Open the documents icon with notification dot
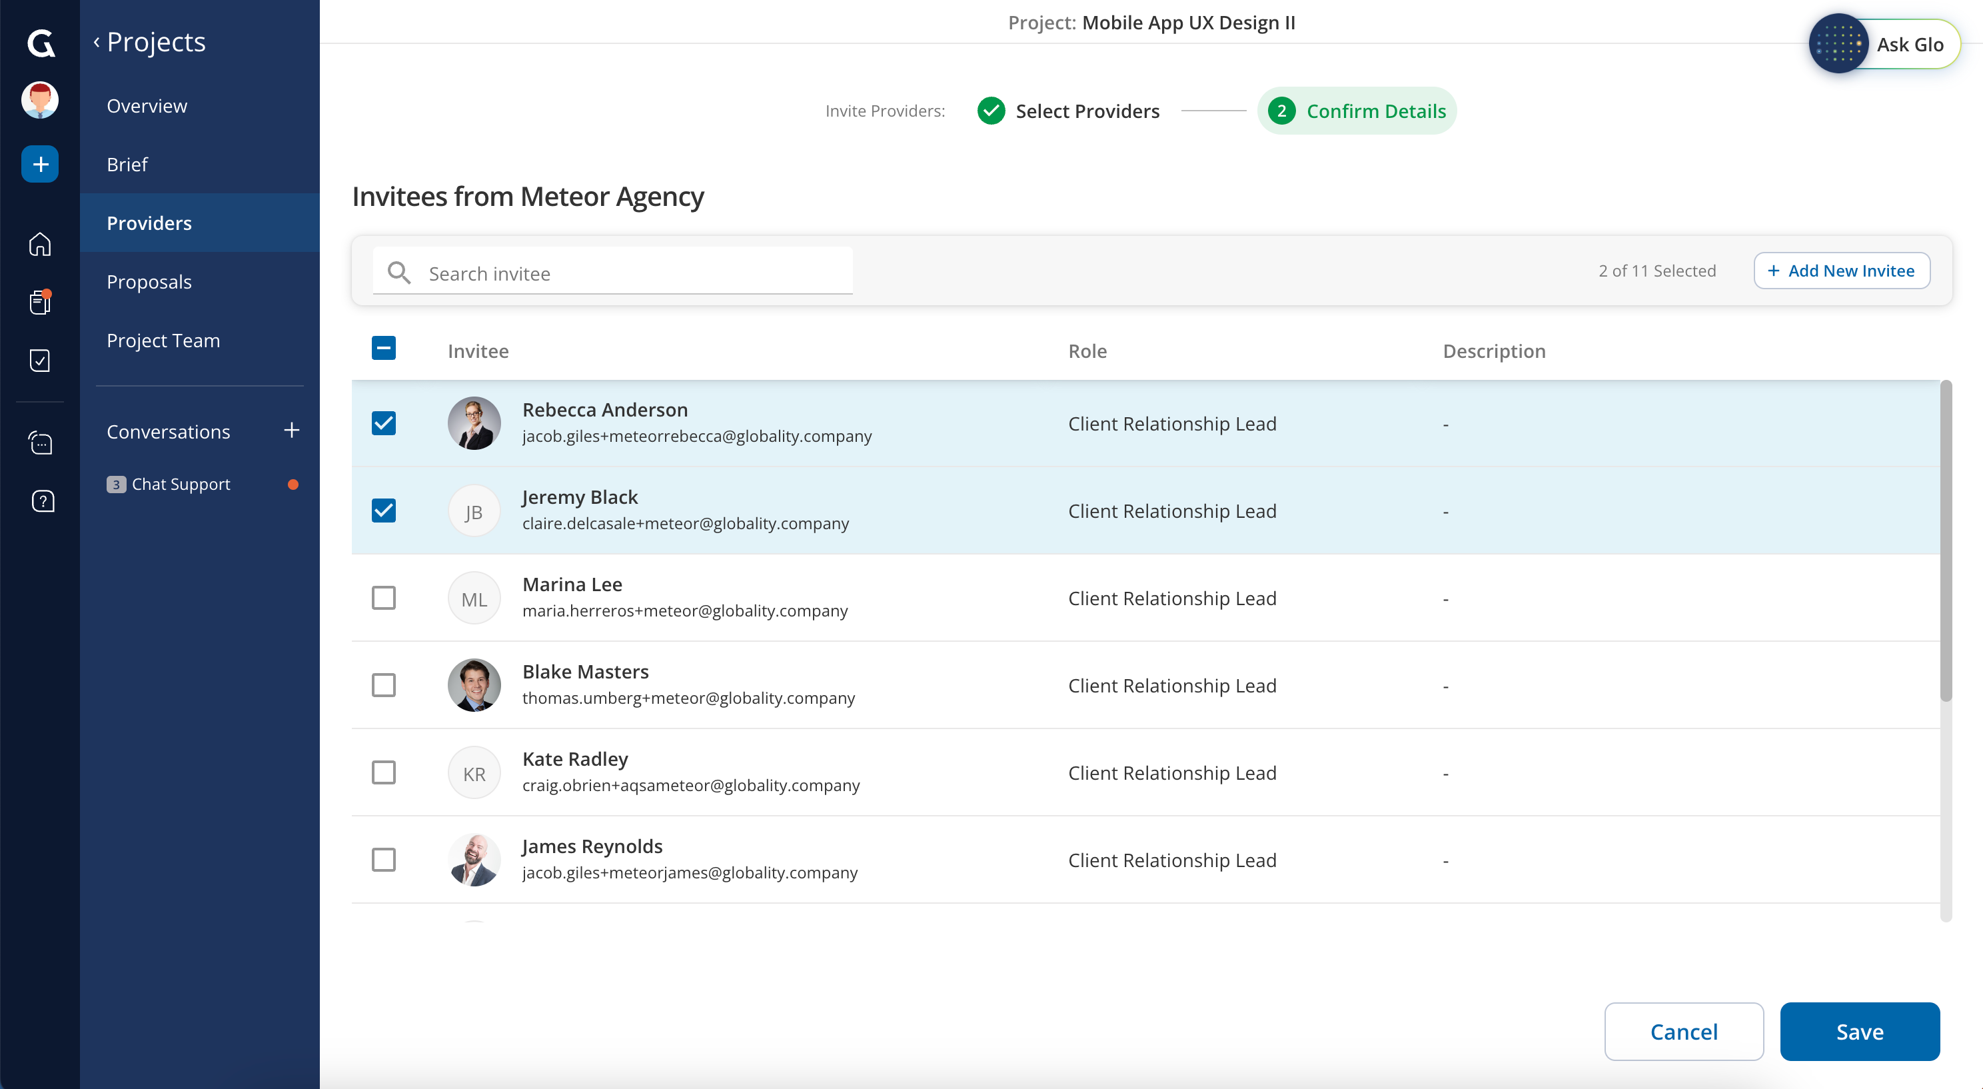The image size is (1983, 1089). (40, 302)
